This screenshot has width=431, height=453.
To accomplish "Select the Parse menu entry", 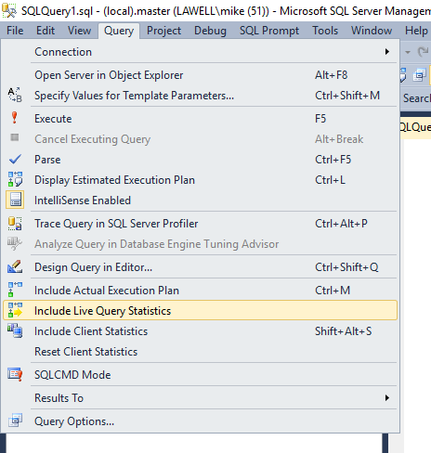I will pyautogui.click(x=200, y=160).
